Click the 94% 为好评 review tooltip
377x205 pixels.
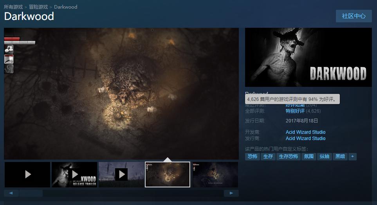point(292,99)
